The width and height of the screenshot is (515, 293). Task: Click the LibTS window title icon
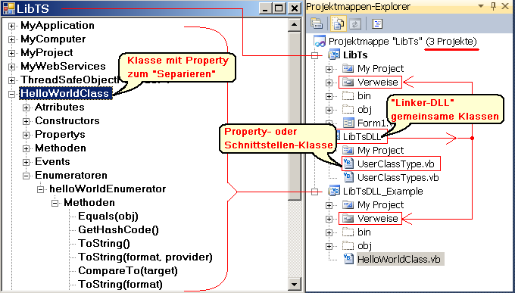point(9,8)
